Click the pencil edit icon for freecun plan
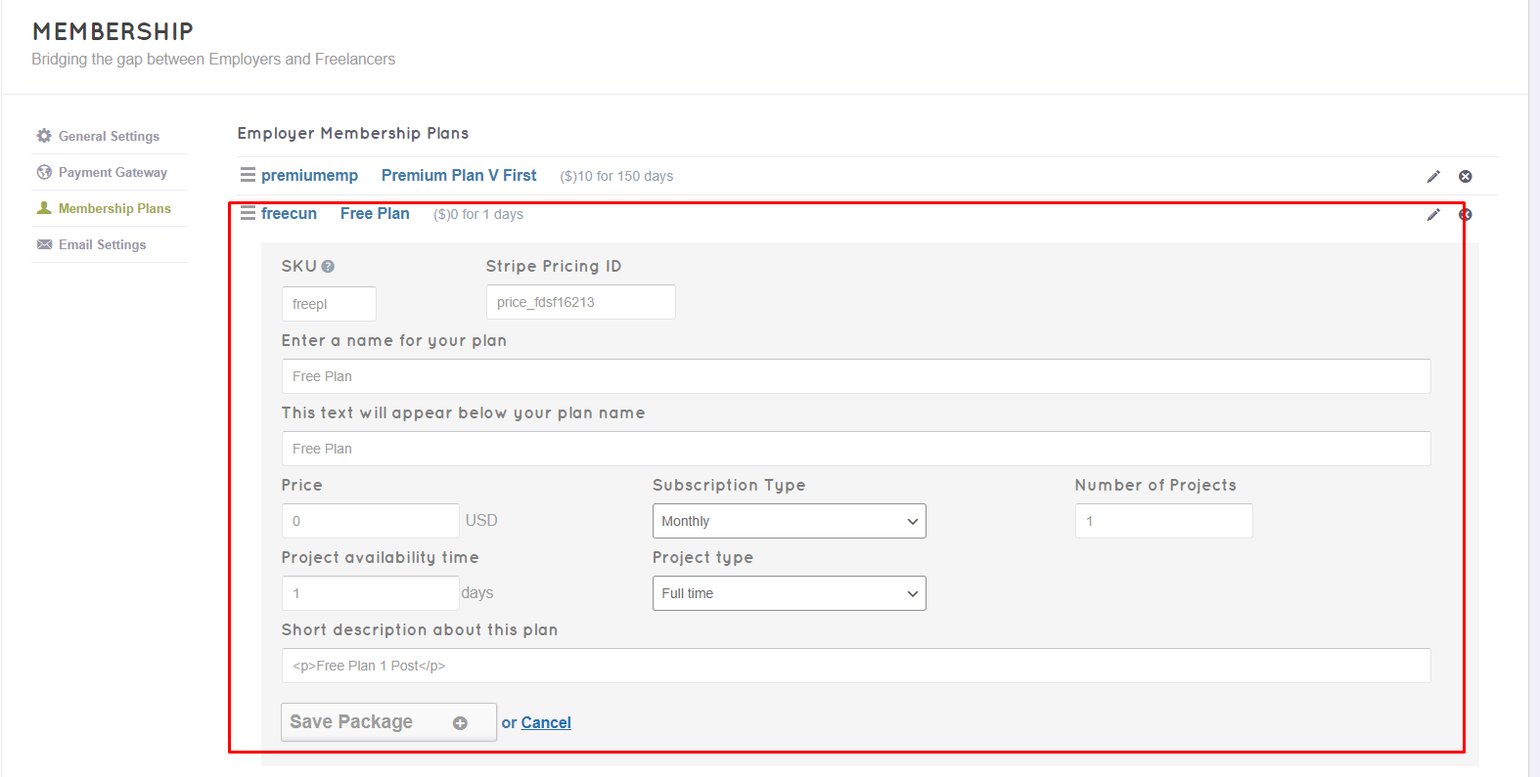 tap(1433, 215)
